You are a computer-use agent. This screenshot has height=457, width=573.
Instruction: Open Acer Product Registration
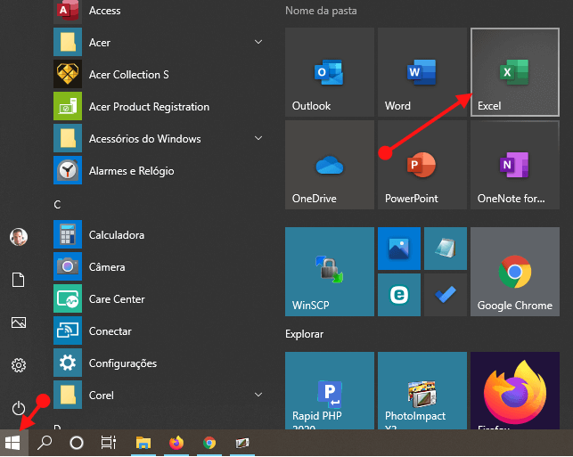[160, 106]
